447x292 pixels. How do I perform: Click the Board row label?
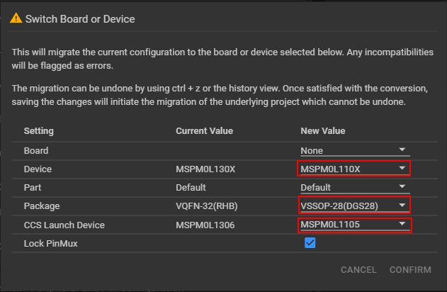pos(36,151)
